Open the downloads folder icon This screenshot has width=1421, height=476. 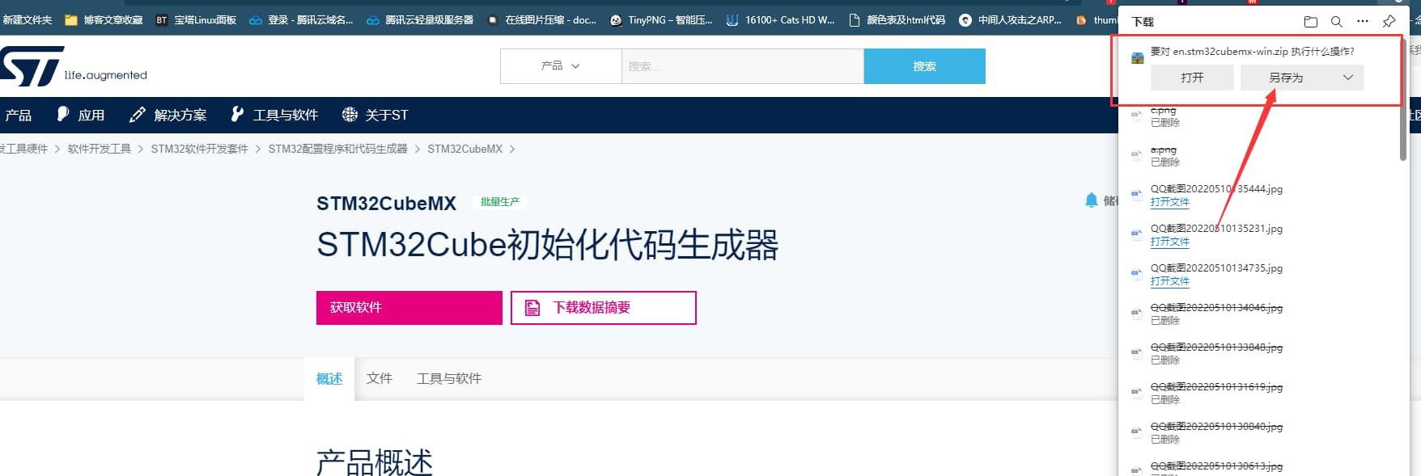[x=1311, y=22]
